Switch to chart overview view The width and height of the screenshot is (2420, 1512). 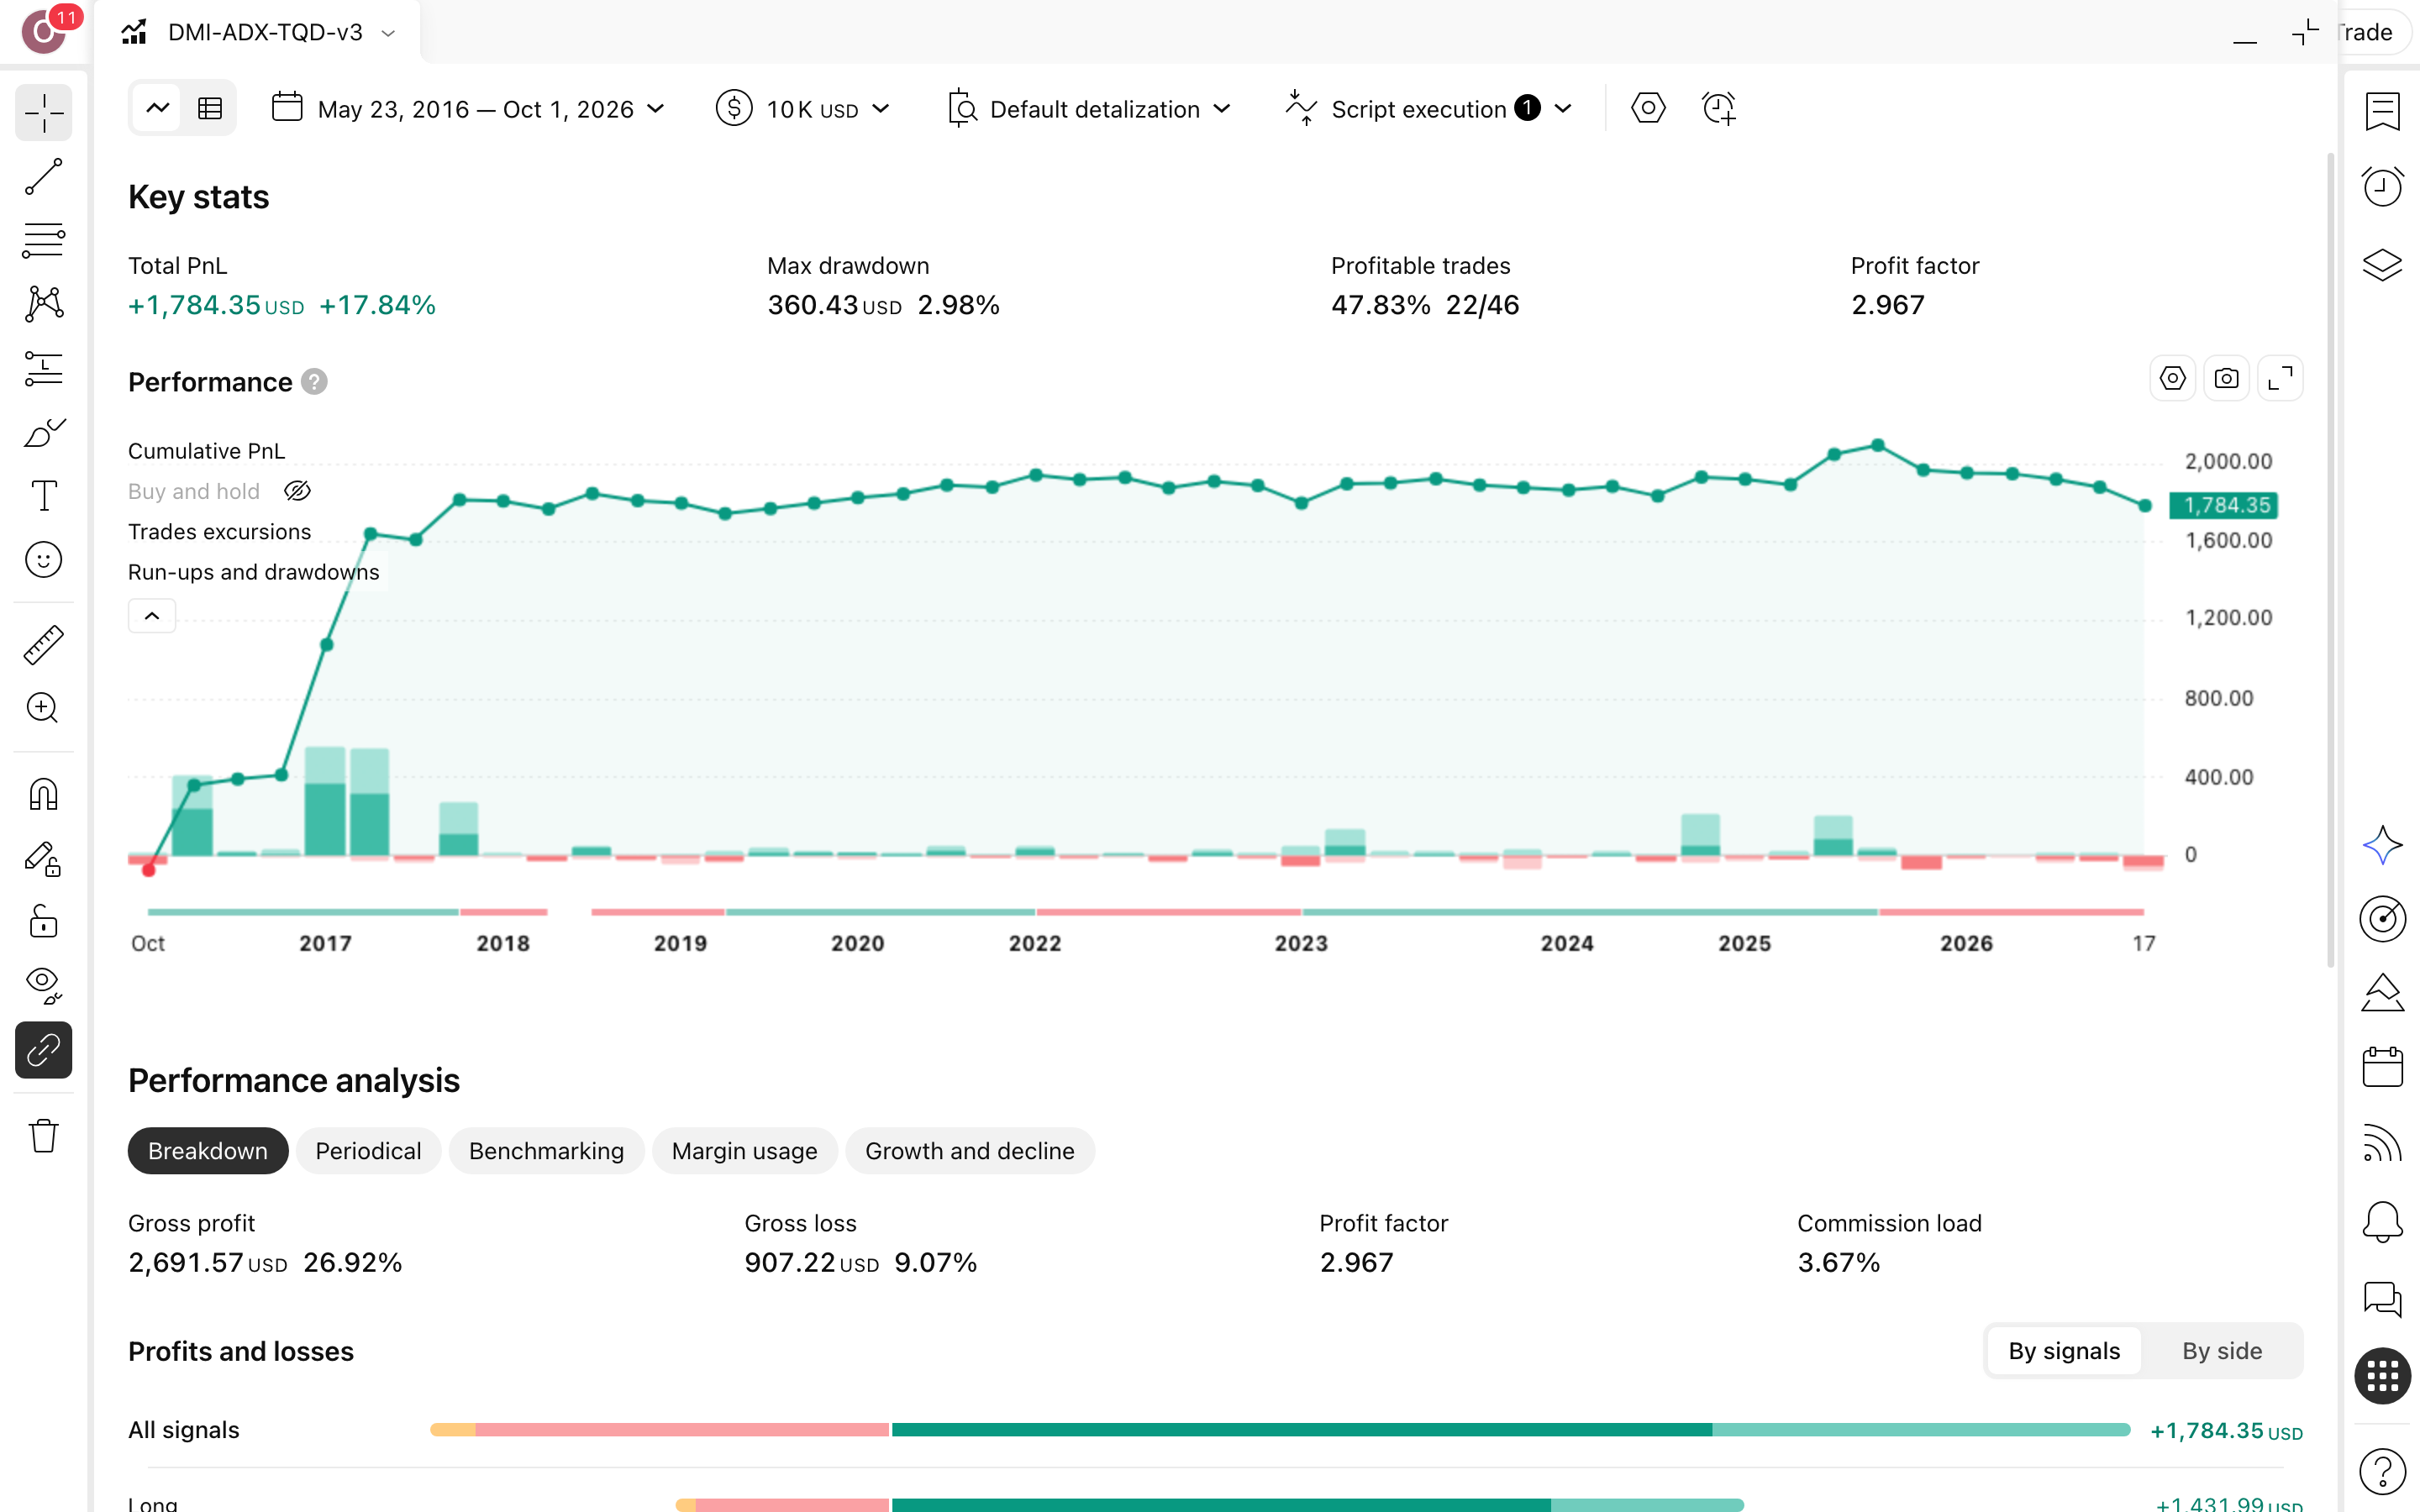pyautogui.click(x=158, y=108)
